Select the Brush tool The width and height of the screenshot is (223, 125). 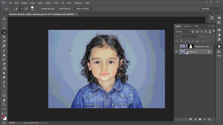tap(4, 50)
